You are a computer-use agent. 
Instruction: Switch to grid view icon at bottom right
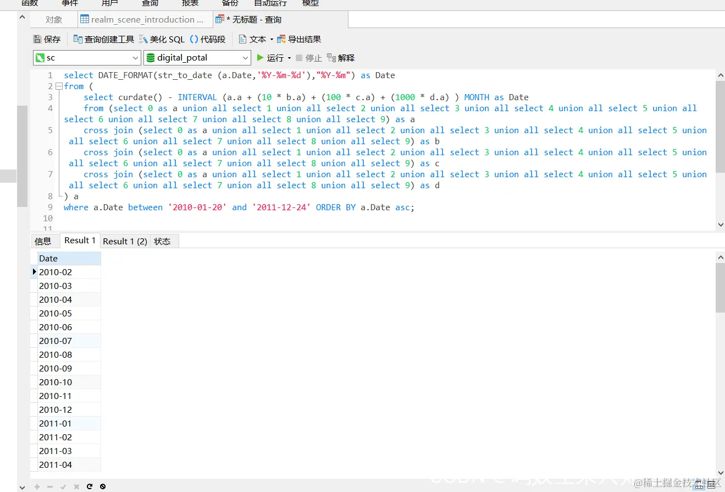[699, 486]
